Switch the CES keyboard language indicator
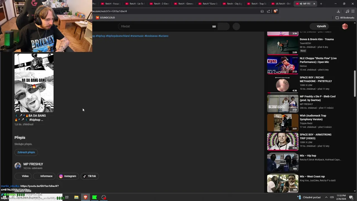The image size is (357, 201). point(332,197)
